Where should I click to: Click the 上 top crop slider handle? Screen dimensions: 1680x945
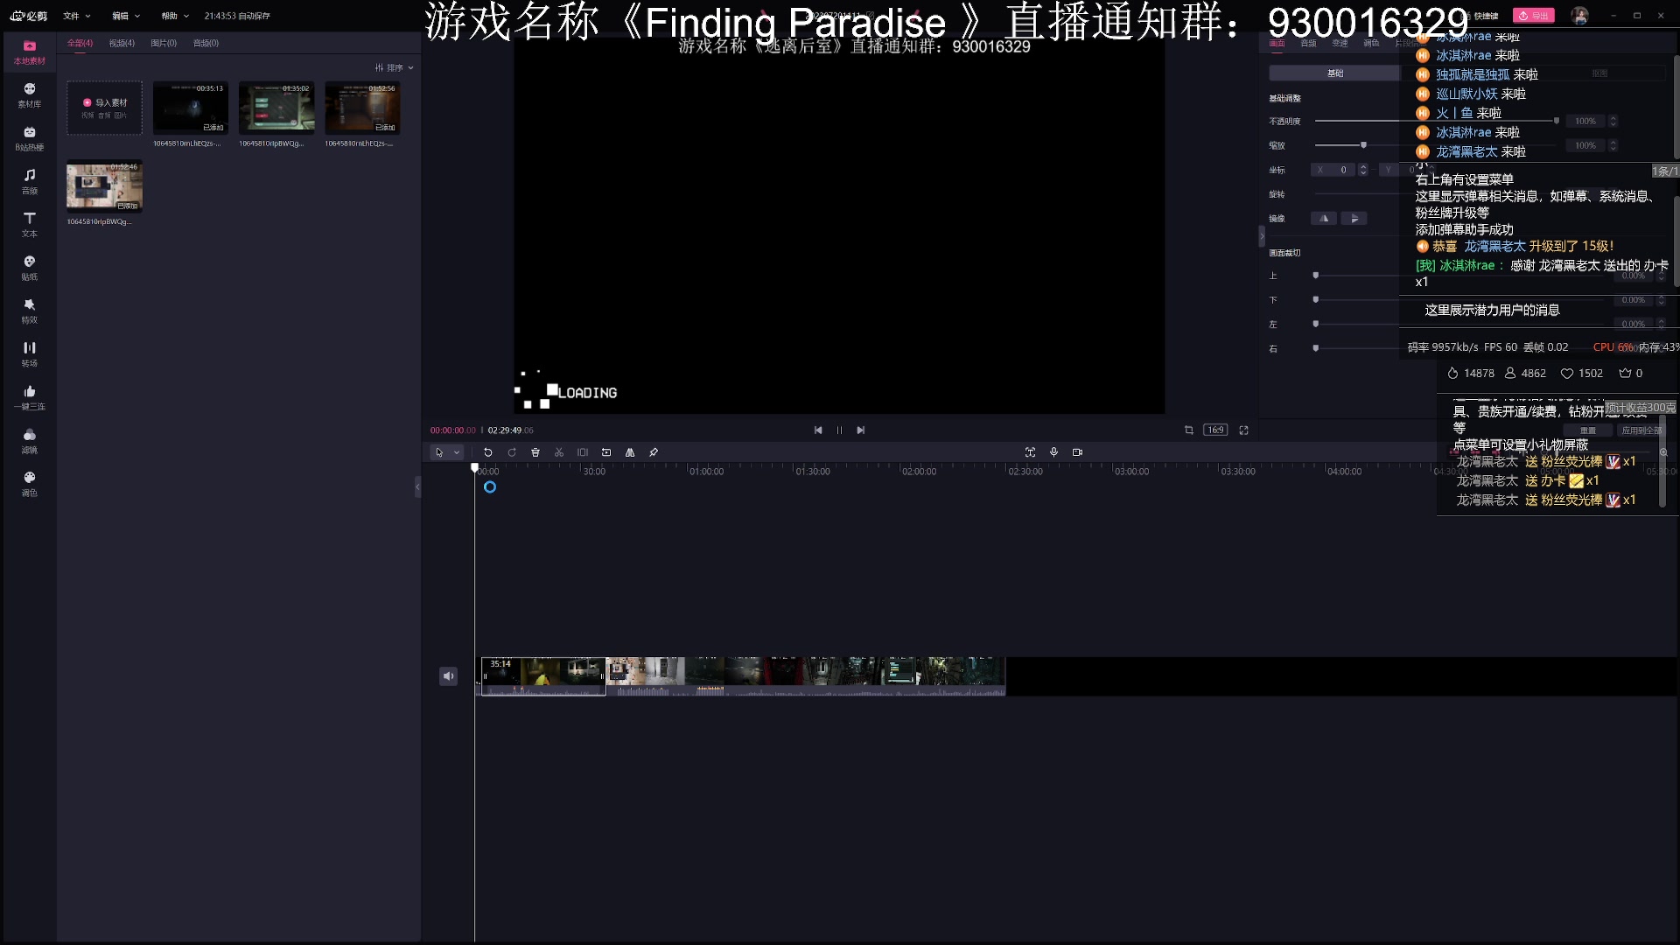click(1315, 276)
